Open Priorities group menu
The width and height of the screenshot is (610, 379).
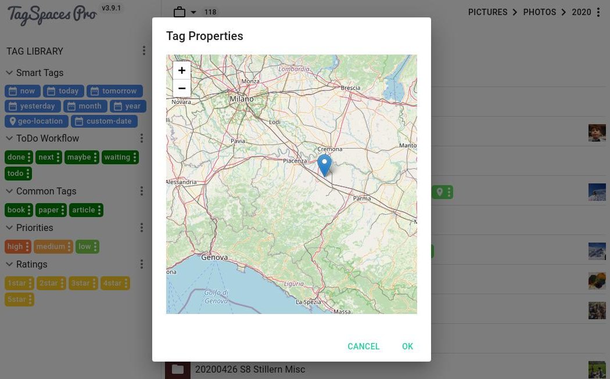tap(142, 228)
